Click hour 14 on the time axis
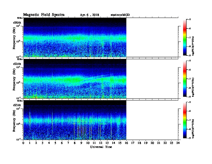212x164 pixels. pyautogui.click(x=113, y=143)
